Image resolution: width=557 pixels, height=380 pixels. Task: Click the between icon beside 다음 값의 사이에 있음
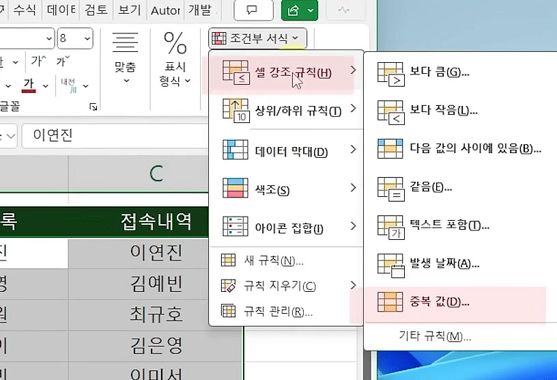coord(390,149)
